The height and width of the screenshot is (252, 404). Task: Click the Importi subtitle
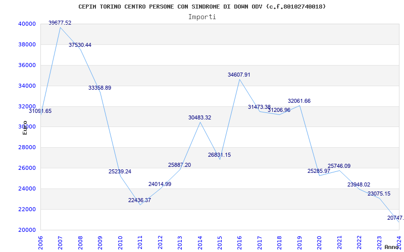(202, 17)
